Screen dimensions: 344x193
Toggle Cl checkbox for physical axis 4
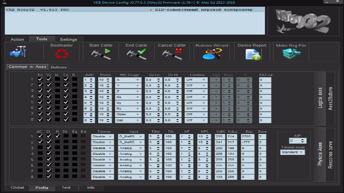tap(49, 153)
